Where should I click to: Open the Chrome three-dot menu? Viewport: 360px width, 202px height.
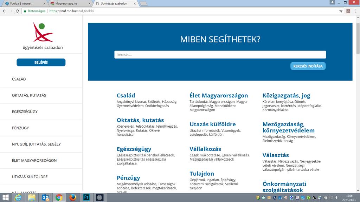pos(356,11)
